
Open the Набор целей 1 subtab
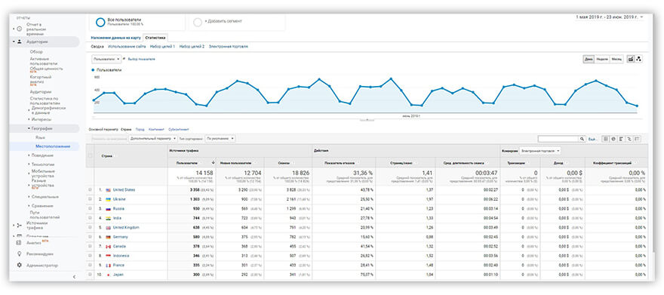click(x=163, y=47)
